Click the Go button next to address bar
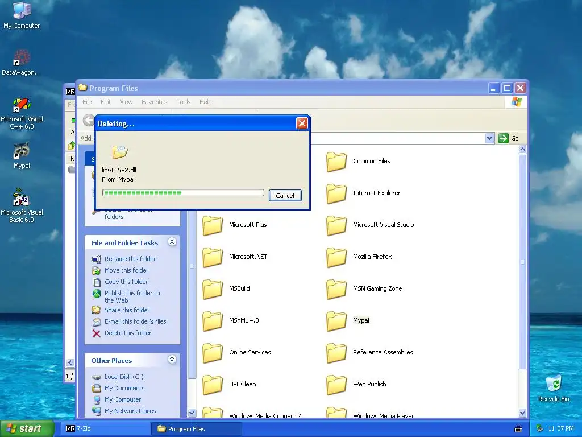The height and width of the screenshot is (437, 582). pos(509,138)
